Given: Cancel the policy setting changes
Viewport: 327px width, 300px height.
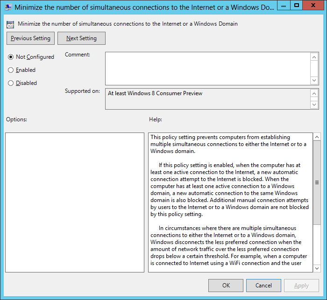Looking at the screenshot, I should pos(263,286).
